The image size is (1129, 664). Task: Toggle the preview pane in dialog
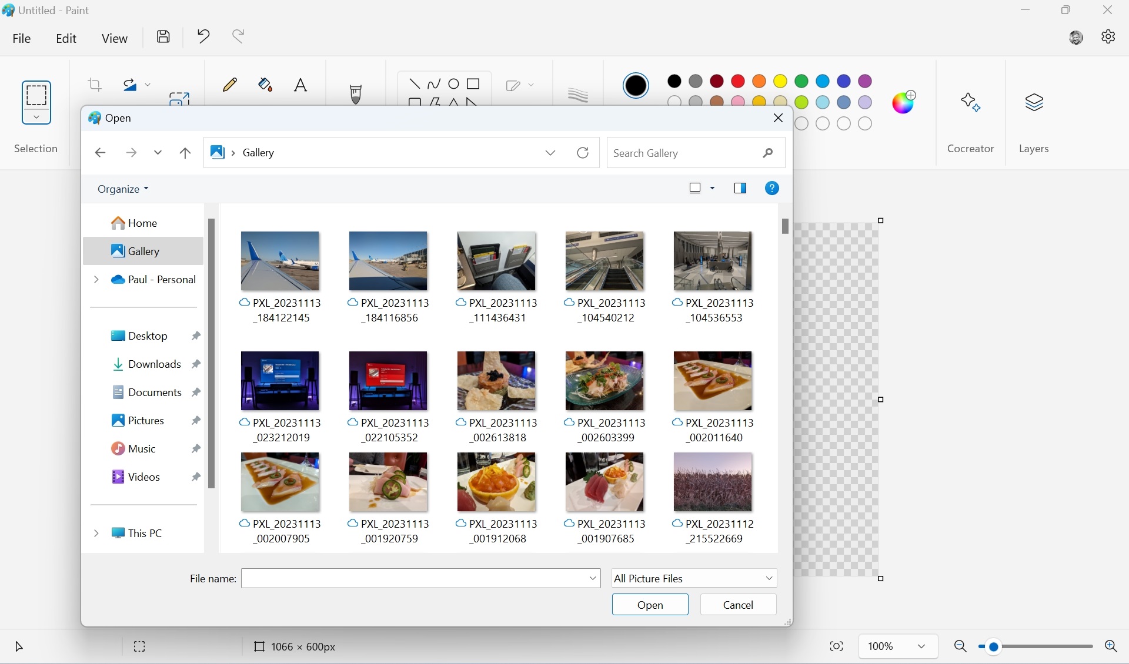tap(740, 188)
